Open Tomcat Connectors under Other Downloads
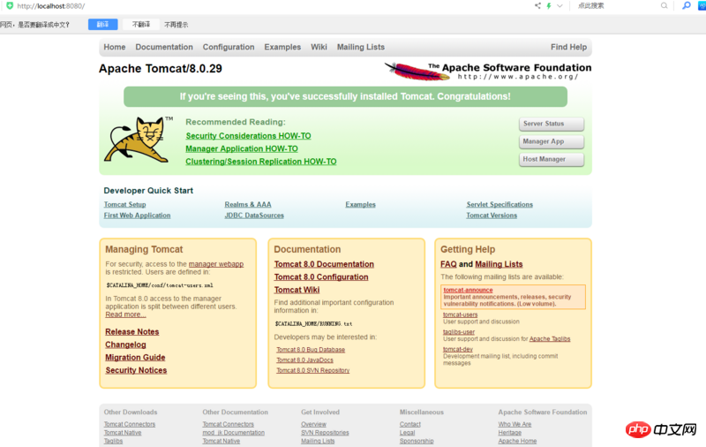Viewport: 706px width, 447px height. [130, 424]
